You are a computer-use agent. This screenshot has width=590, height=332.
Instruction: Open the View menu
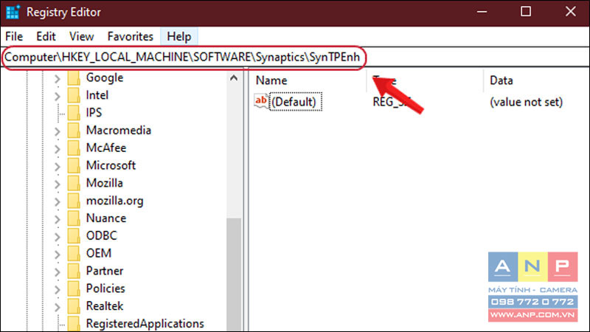pos(81,36)
